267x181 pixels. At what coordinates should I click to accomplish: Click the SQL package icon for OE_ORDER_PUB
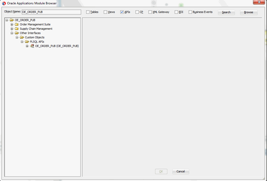click(32, 46)
